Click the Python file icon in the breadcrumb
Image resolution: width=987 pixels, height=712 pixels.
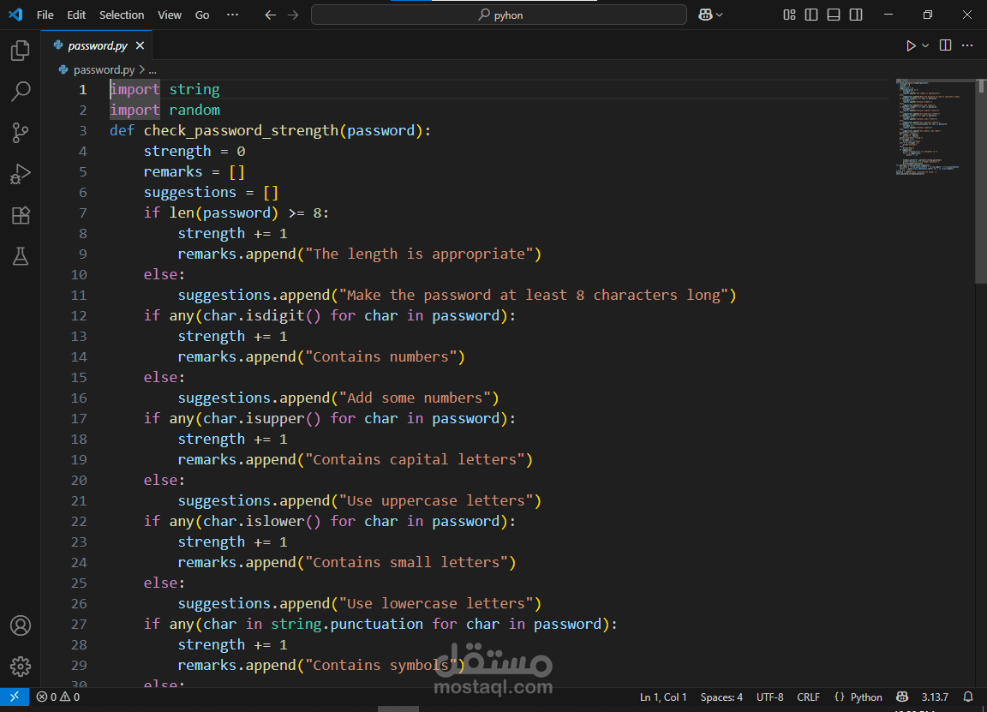tap(63, 69)
